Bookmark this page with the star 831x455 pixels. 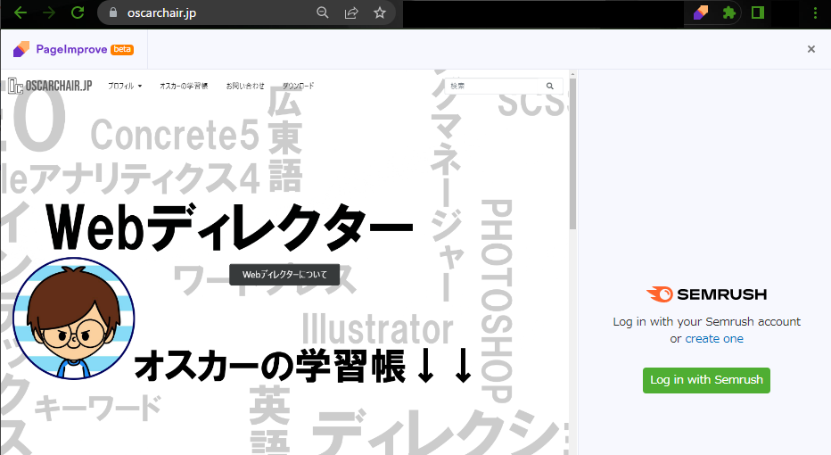pyautogui.click(x=380, y=12)
